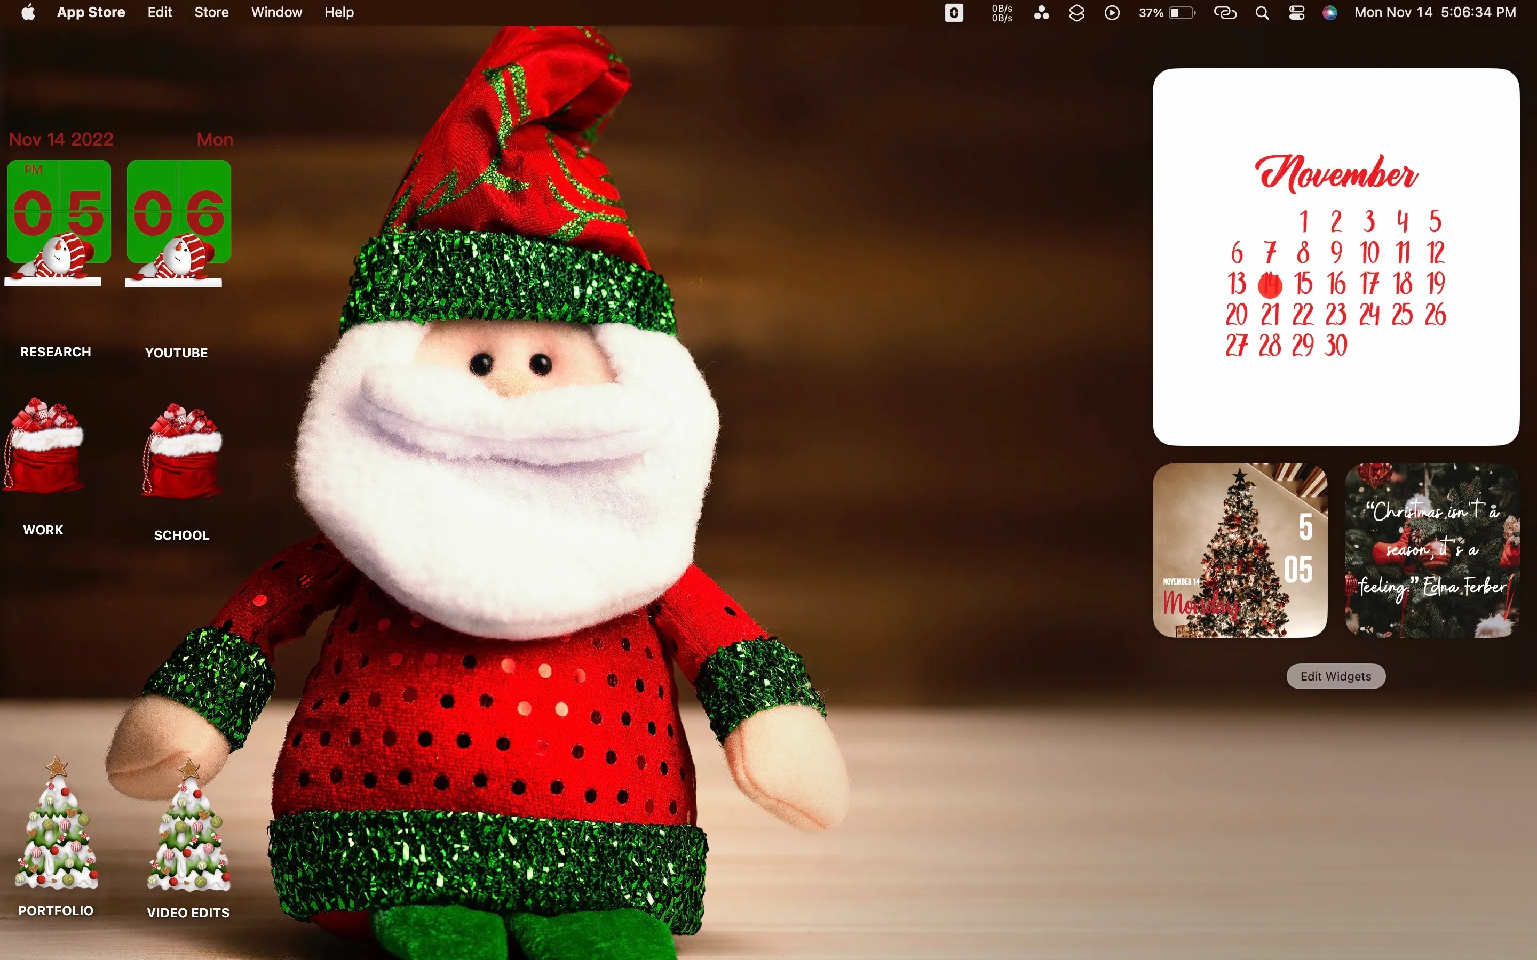Click the play-circle icon in the menu bar
1537x960 pixels.
tap(1112, 12)
